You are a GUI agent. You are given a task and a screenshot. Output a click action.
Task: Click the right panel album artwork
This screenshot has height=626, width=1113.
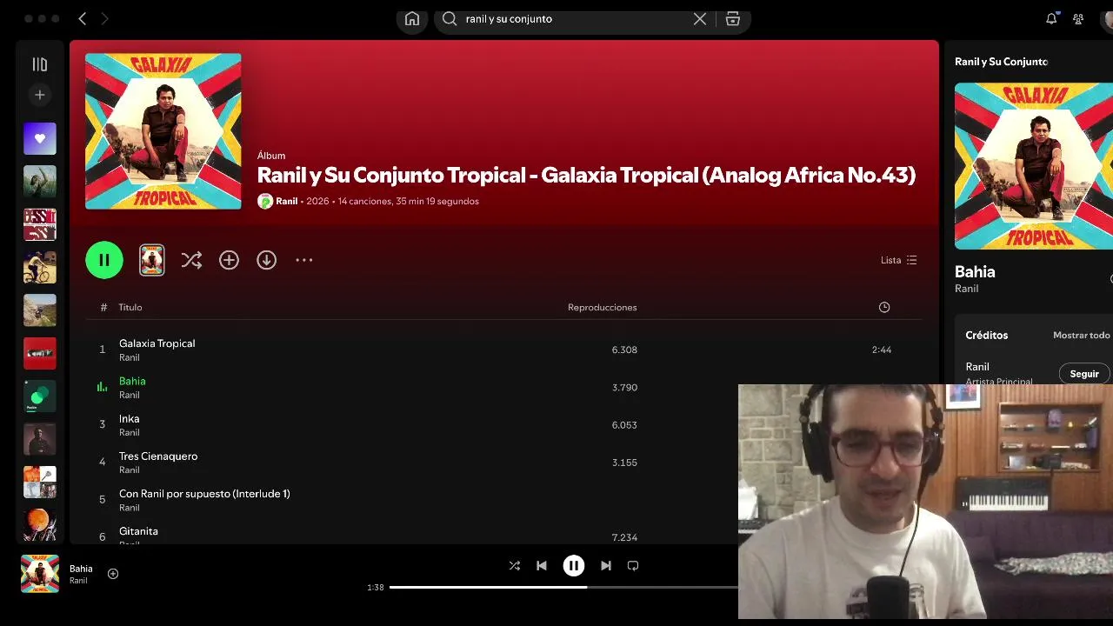click(x=1034, y=166)
